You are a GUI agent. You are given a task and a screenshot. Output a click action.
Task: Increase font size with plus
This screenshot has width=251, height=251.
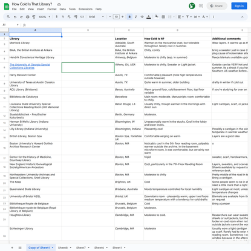pos(122,17)
